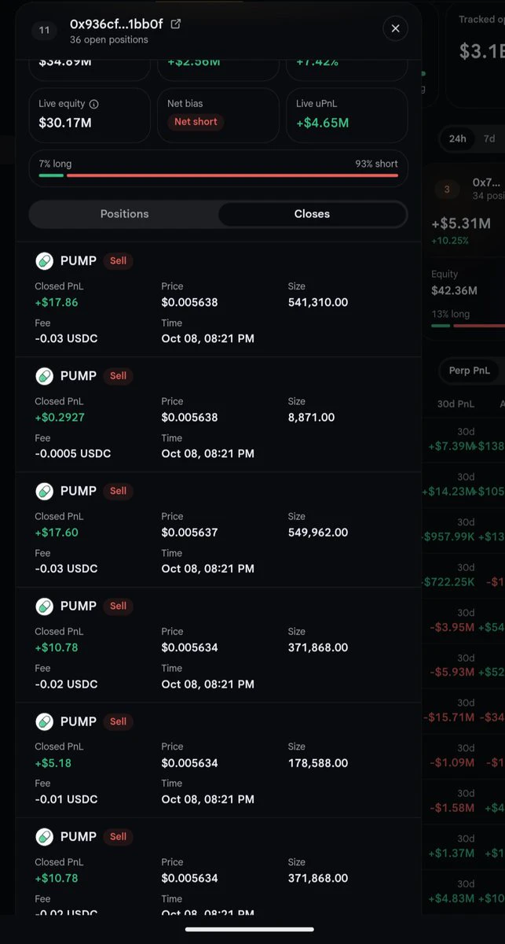Click PUMP pill icon of the 178,588.00 size close
This screenshot has height=944, width=505.
[x=45, y=721]
